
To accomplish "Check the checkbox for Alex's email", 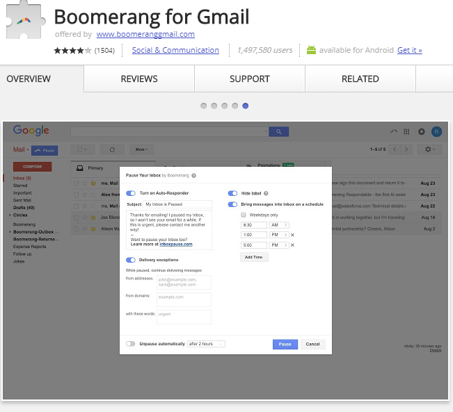I will [x=77, y=195].
